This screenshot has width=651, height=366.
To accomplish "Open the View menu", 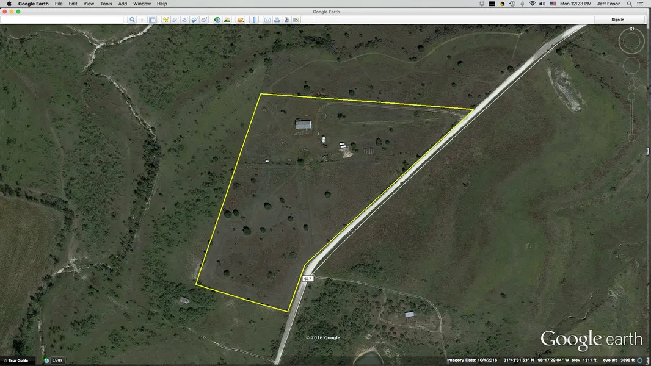I will tap(89, 4).
